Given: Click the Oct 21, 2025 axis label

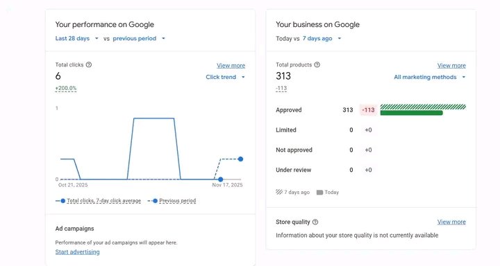Looking at the screenshot, I should 73,185.
